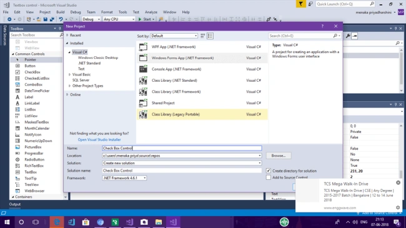Open the Data Sources side tab

[x=4, y=35]
